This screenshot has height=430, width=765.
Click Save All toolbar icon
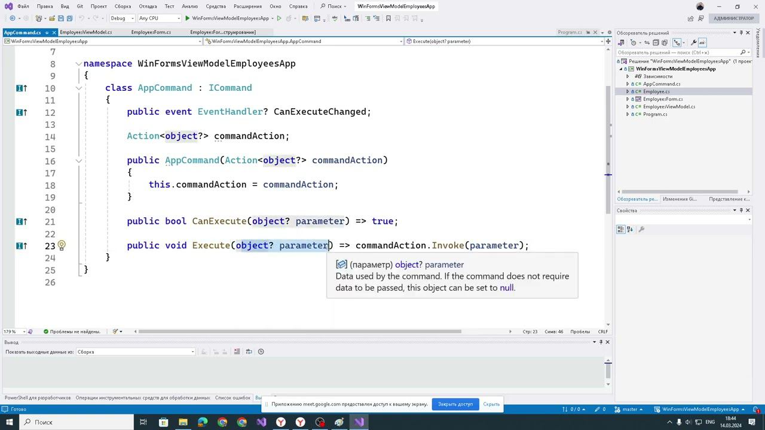tap(69, 19)
